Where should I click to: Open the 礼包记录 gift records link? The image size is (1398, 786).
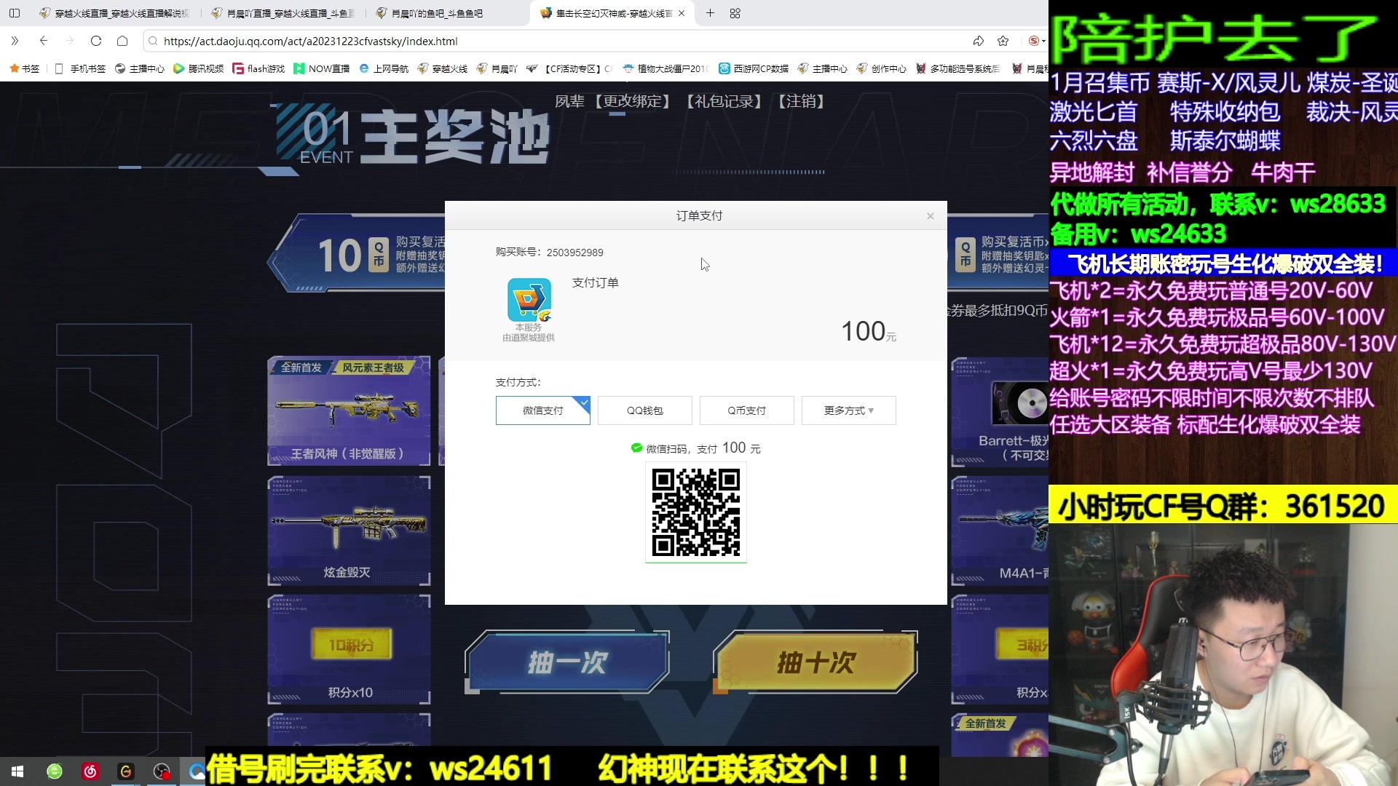click(724, 101)
